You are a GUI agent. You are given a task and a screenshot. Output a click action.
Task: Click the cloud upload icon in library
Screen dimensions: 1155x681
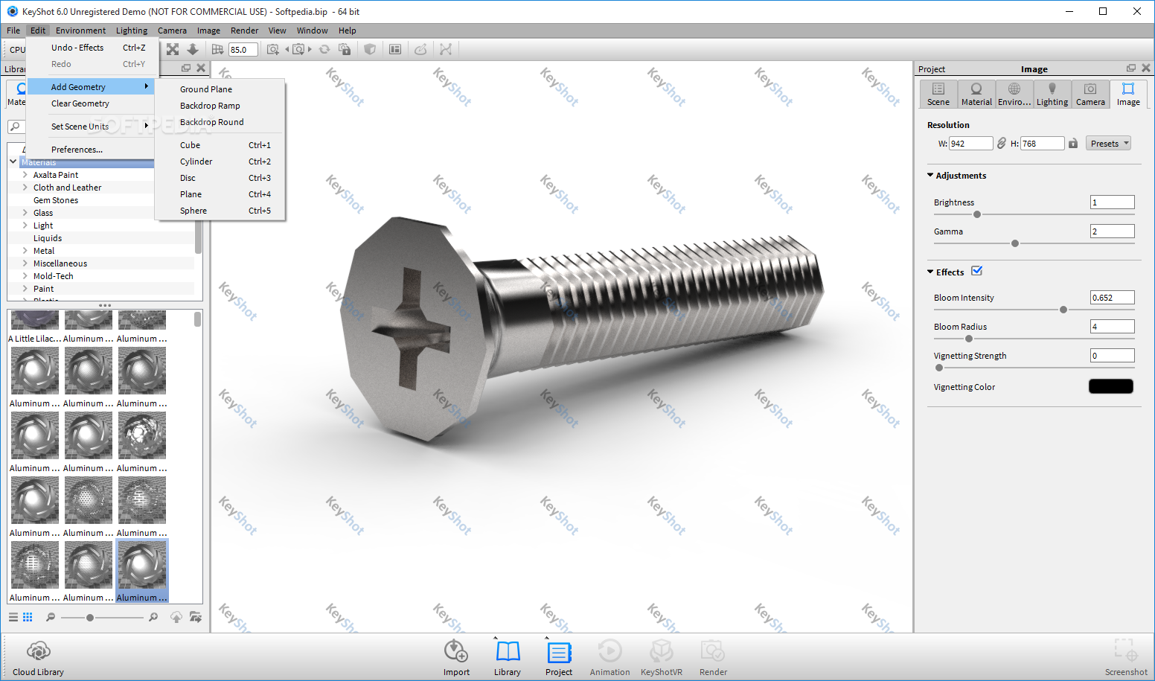coord(176,617)
